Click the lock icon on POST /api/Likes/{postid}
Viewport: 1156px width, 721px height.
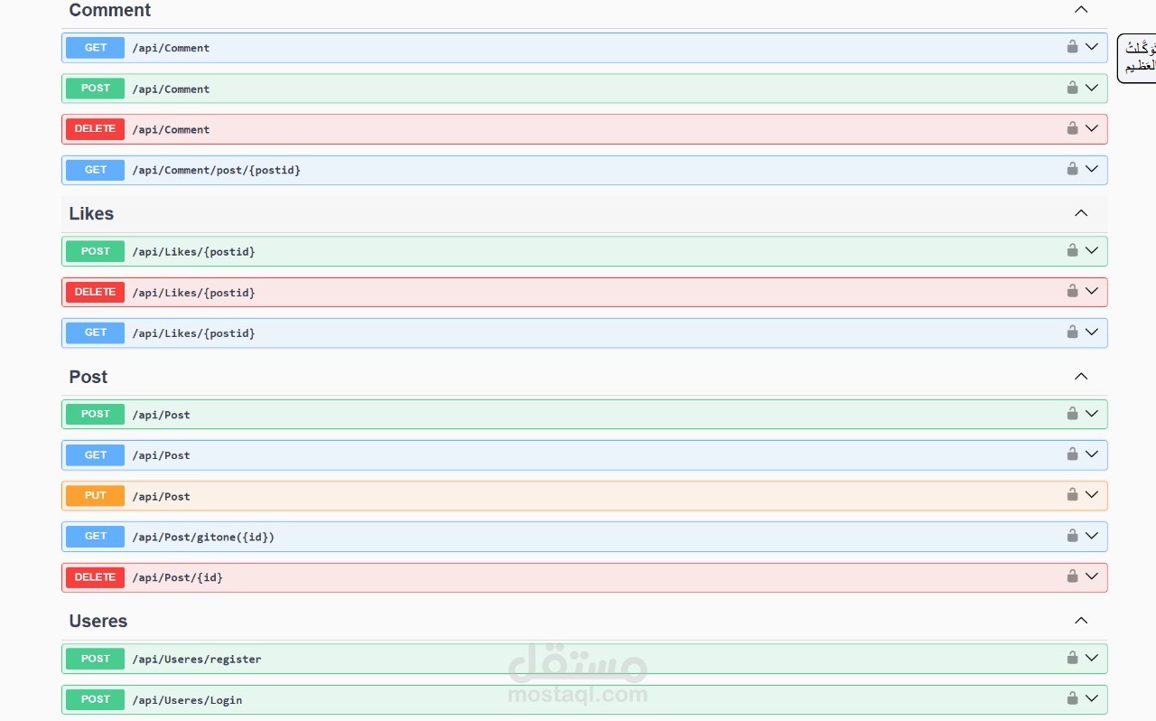(1072, 250)
